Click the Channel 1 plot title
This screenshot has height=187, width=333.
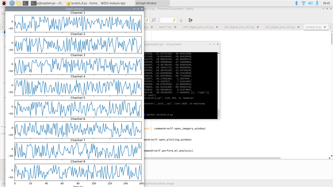pos(78,13)
